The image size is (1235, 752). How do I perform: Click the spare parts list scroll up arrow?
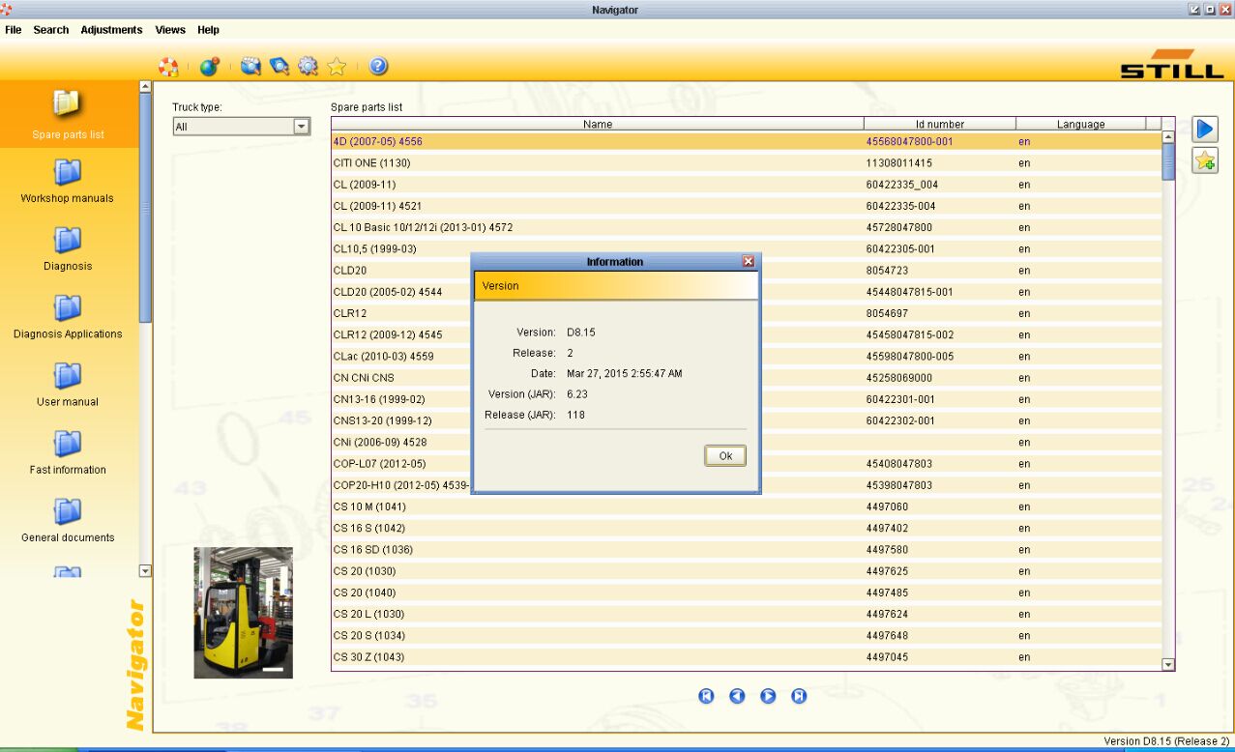tap(1167, 137)
